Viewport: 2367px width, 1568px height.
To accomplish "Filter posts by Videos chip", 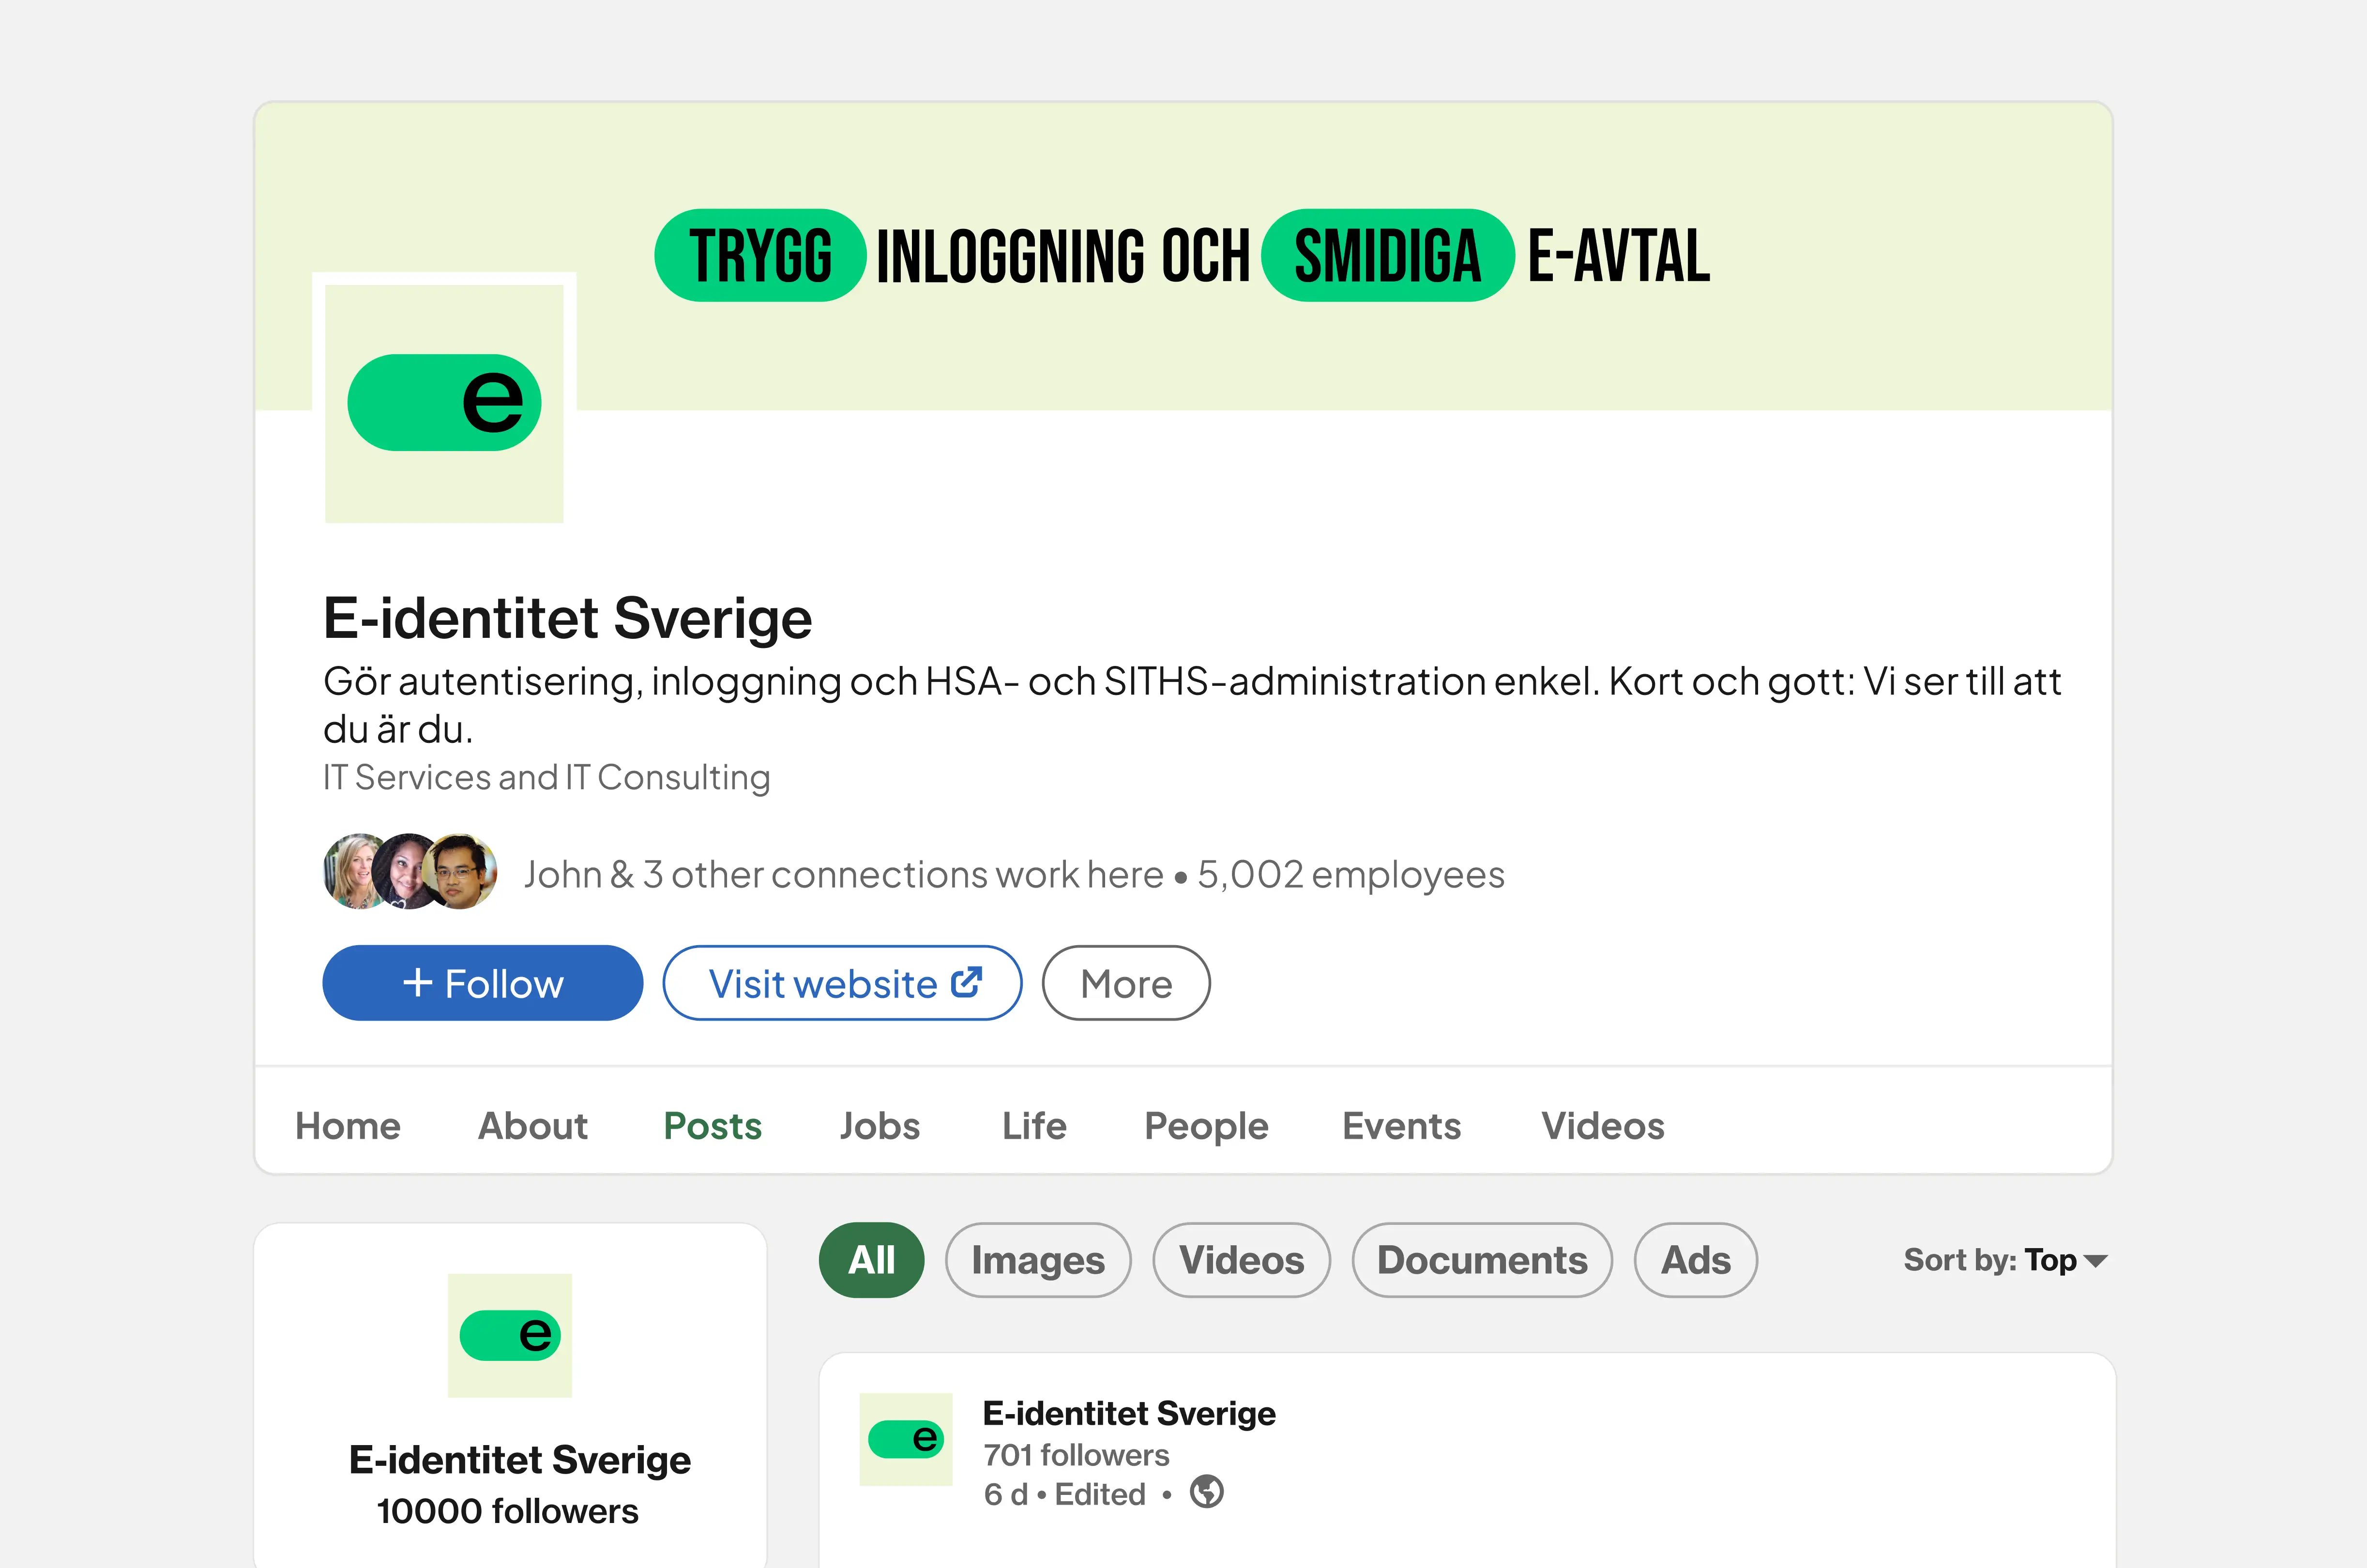I will tap(1241, 1260).
